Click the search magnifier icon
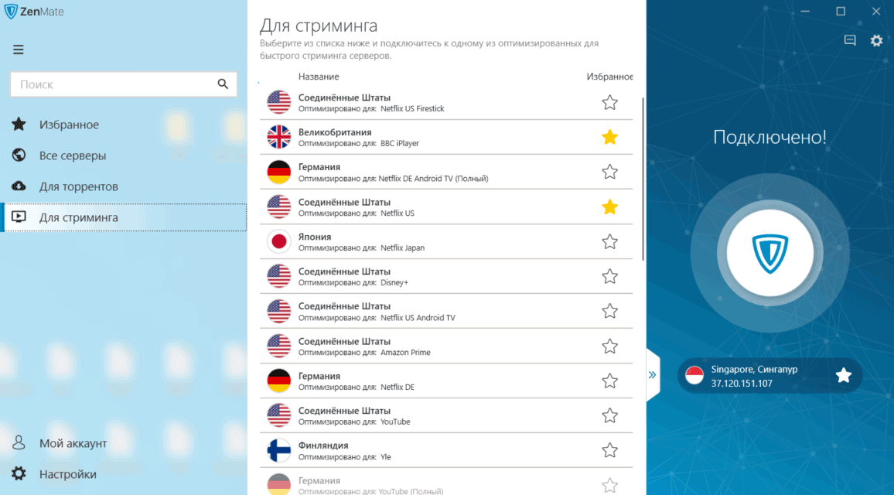Viewport: 894px width, 495px height. coord(223,84)
